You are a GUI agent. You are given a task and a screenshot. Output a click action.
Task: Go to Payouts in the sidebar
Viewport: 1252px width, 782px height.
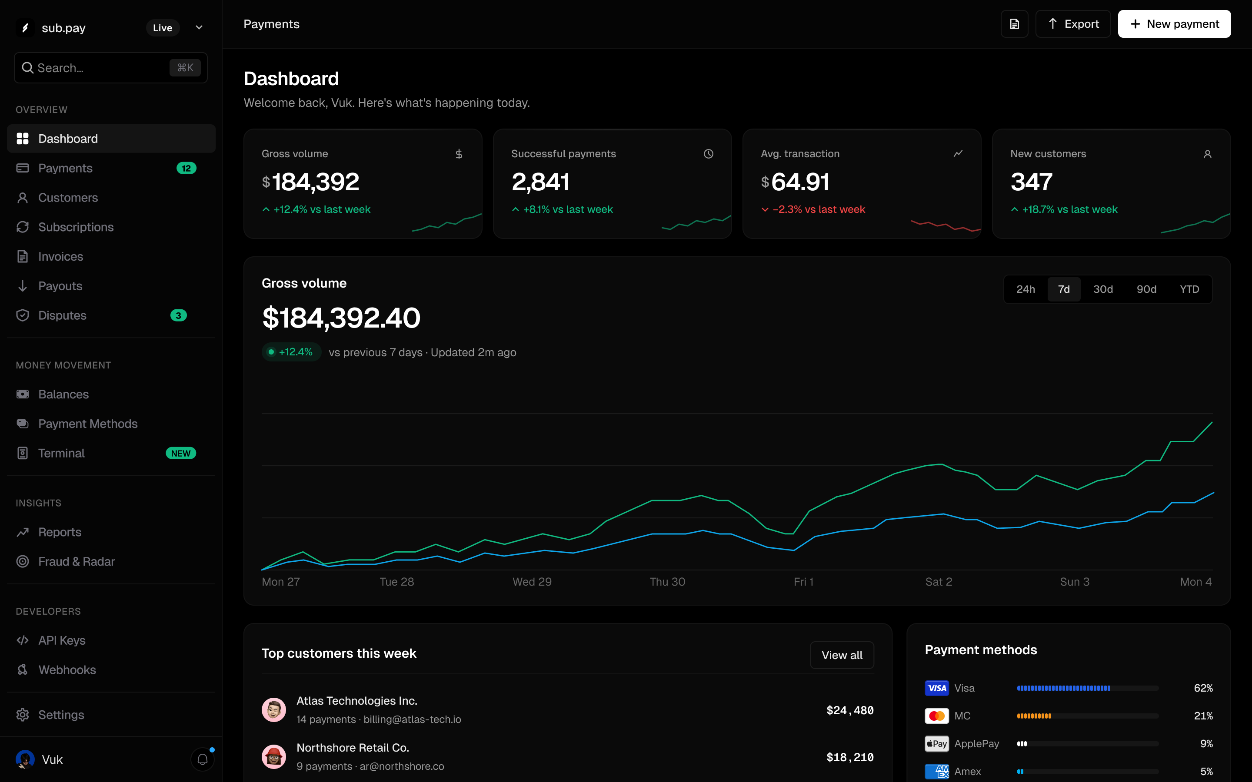click(x=111, y=286)
